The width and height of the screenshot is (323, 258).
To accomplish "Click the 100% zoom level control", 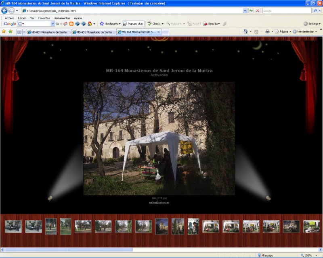I will pos(309,255).
